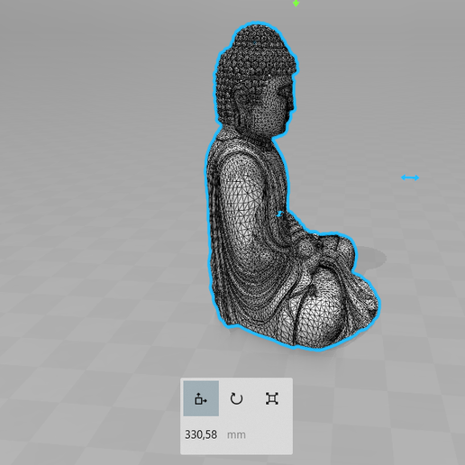Edit the 330,58 value field
Viewport: 465px width, 465px height.
(201, 434)
